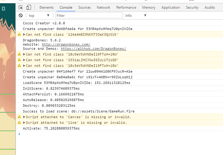The width and height of the screenshot is (223, 155).
Task: Click warning icon beside 'line' script message
Action: (19, 123)
